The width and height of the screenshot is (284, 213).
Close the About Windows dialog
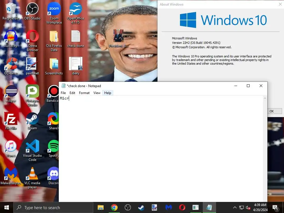pyautogui.click(x=280, y=4)
